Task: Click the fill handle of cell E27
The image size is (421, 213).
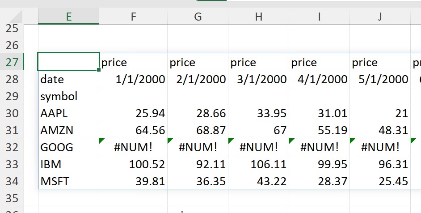Action: click(x=99, y=70)
